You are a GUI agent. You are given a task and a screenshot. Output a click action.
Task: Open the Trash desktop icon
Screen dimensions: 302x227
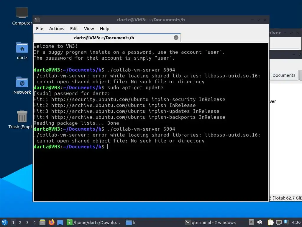(20, 120)
